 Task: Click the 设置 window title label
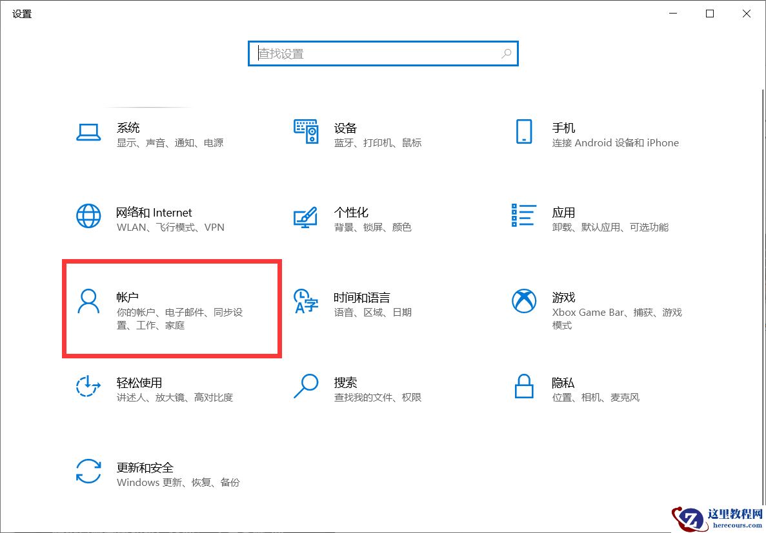click(x=21, y=13)
